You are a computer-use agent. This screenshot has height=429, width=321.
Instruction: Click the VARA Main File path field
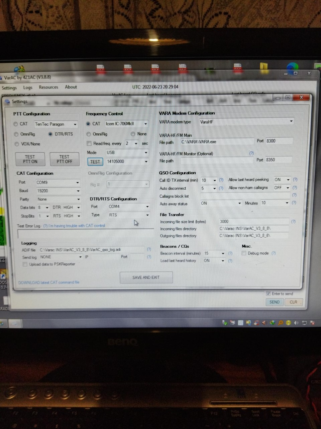pyautogui.click(x=217, y=141)
